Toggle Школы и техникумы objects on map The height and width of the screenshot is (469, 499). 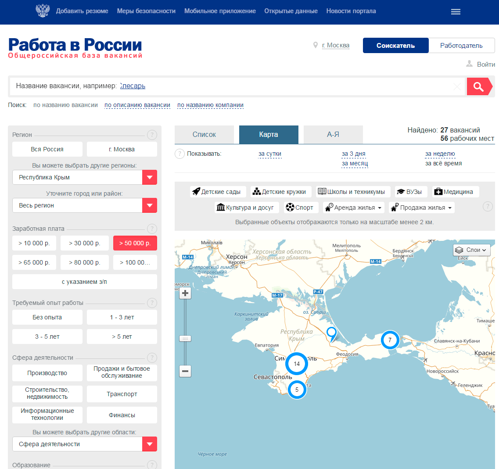pyautogui.click(x=353, y=192)
